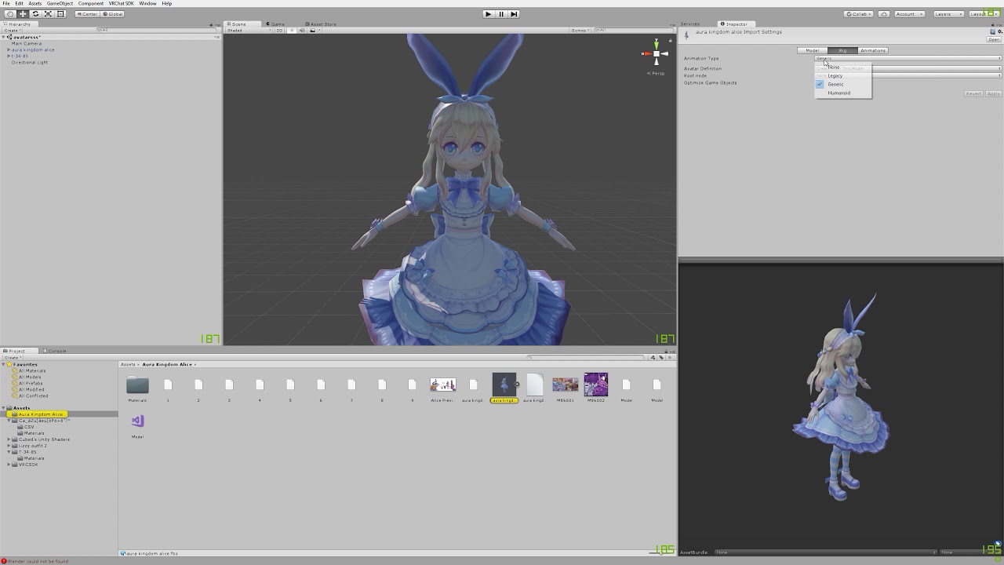The image size is (1004, 565).
Task: Open the Component menu
Action: 91,4
